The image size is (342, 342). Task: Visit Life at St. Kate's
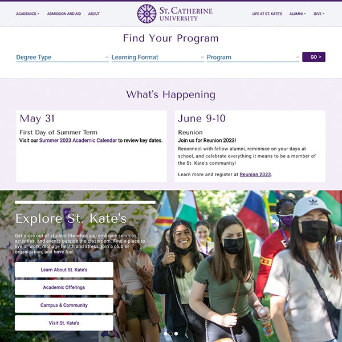coord(267,14)
